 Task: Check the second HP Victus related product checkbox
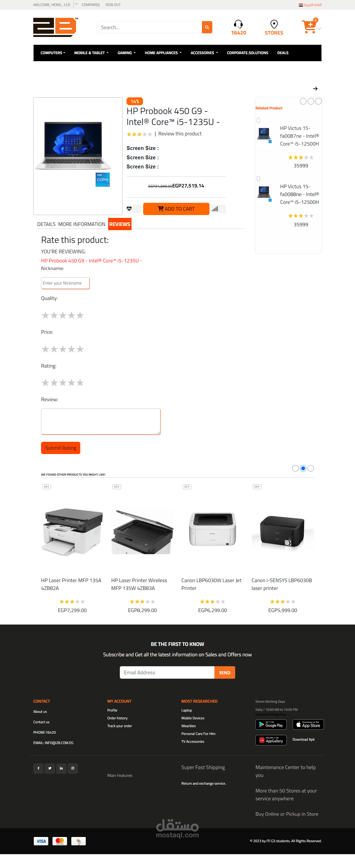coord(258,178)
